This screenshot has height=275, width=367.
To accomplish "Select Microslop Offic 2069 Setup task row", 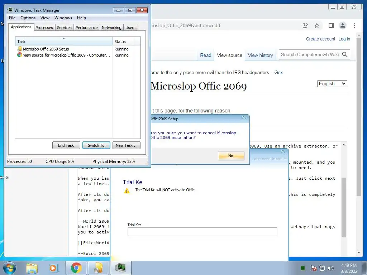I will pyautogui.click(x=78, y=49).
